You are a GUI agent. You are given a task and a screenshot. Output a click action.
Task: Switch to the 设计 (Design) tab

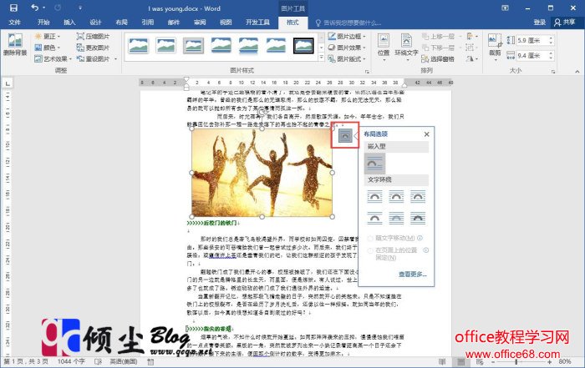(x=95, y=23)
